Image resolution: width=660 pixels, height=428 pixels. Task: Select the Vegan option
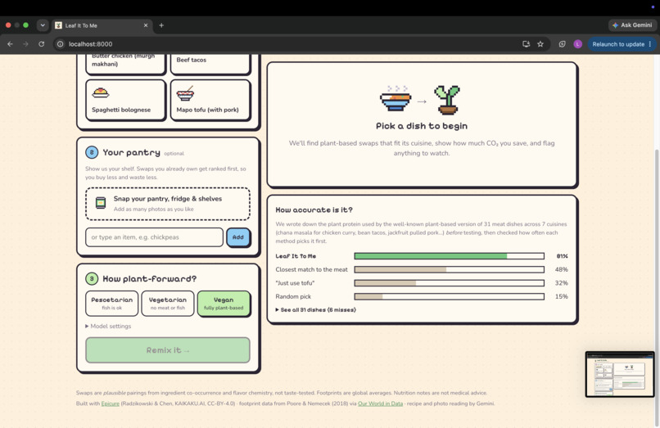pyautogui.click(x=224, y=303)
